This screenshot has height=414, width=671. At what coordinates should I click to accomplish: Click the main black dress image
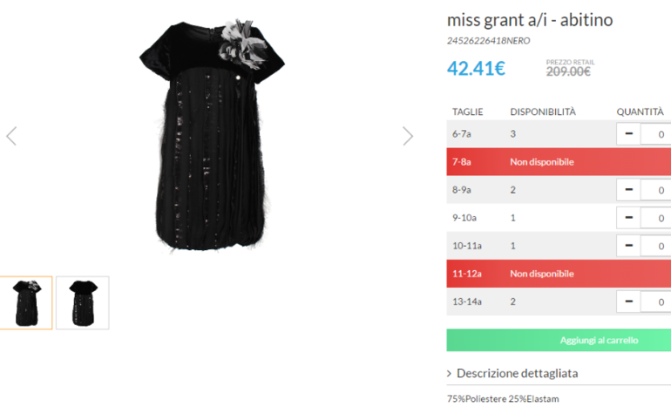(x=212, y=135)
